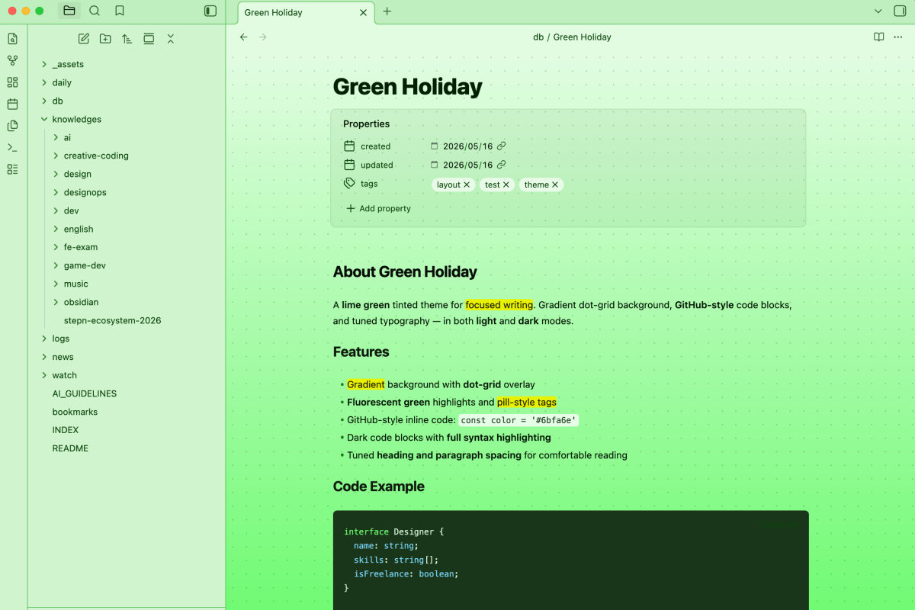The height and width of the screenshot is (610, 915).
Task: Open daily note calendar ribbon icon
Action: [x=12, y=104]
